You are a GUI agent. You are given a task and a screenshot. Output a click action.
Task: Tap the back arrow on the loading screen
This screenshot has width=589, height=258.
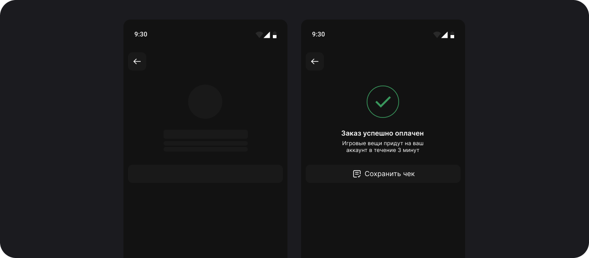(x=137, y=61)
